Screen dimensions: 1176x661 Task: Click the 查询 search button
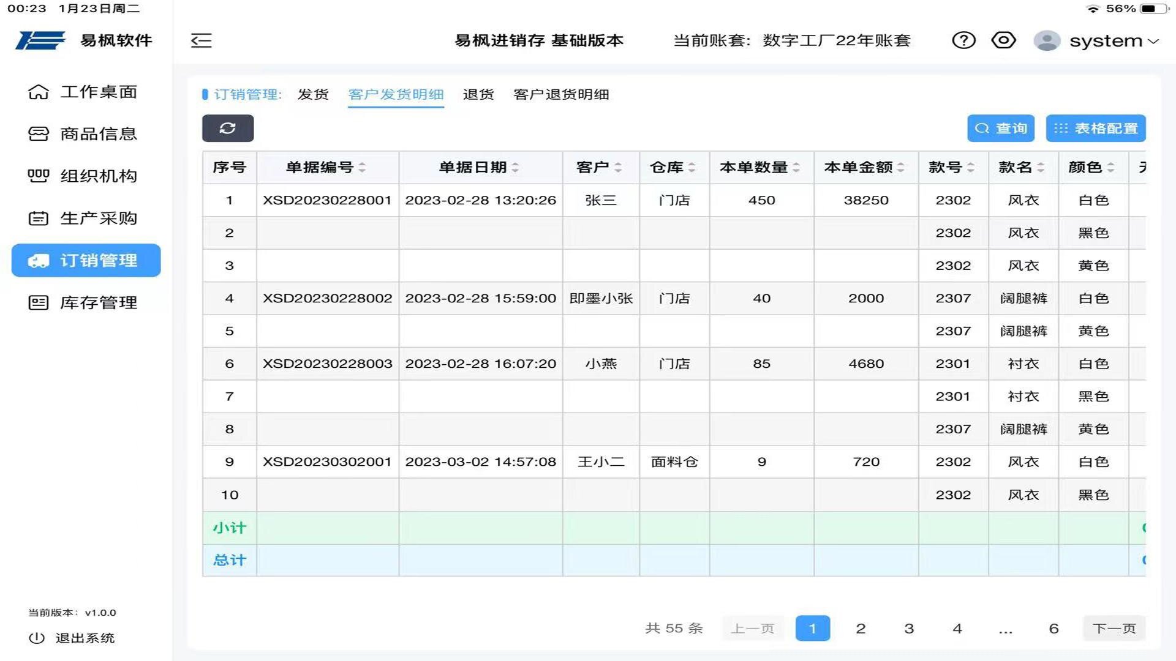point(1001,128)
